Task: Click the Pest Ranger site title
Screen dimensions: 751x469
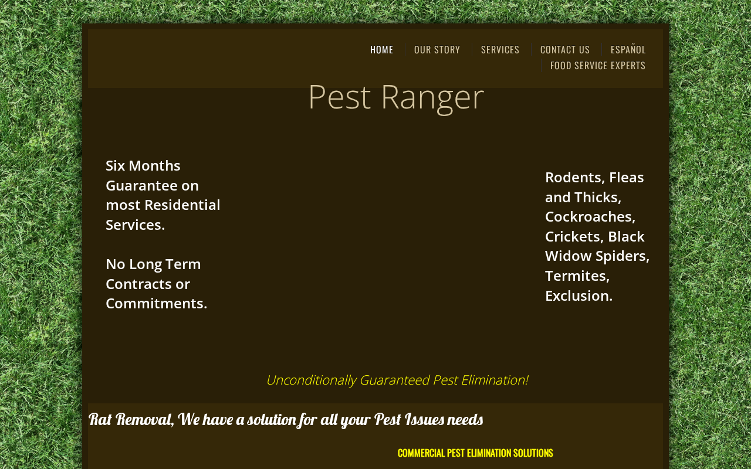Action: pos(395,96)
